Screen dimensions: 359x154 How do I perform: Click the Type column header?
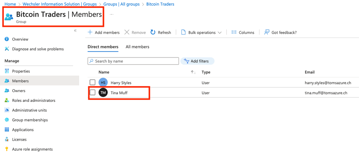pyautogui.click(x=206, y=72)
